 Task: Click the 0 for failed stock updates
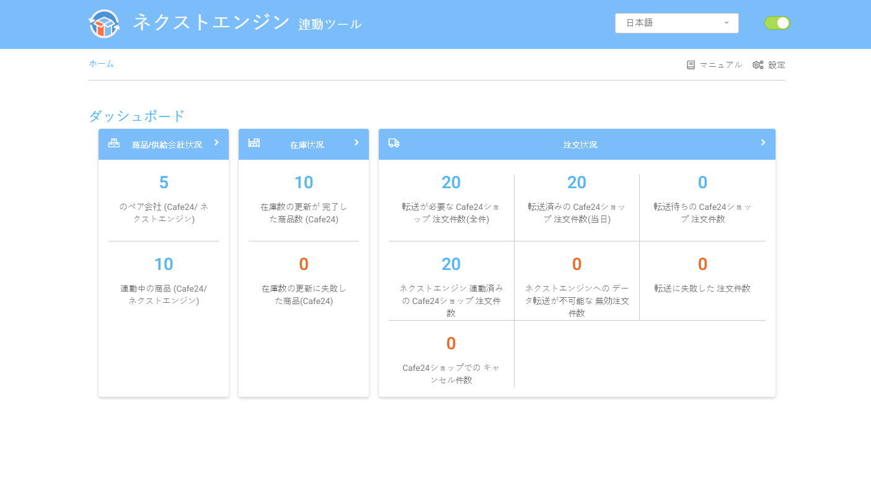click(304, 264)
